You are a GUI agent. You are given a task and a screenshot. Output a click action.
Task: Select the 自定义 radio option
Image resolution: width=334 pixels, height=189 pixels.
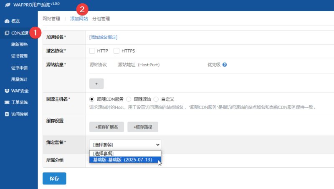coord(156,99)
